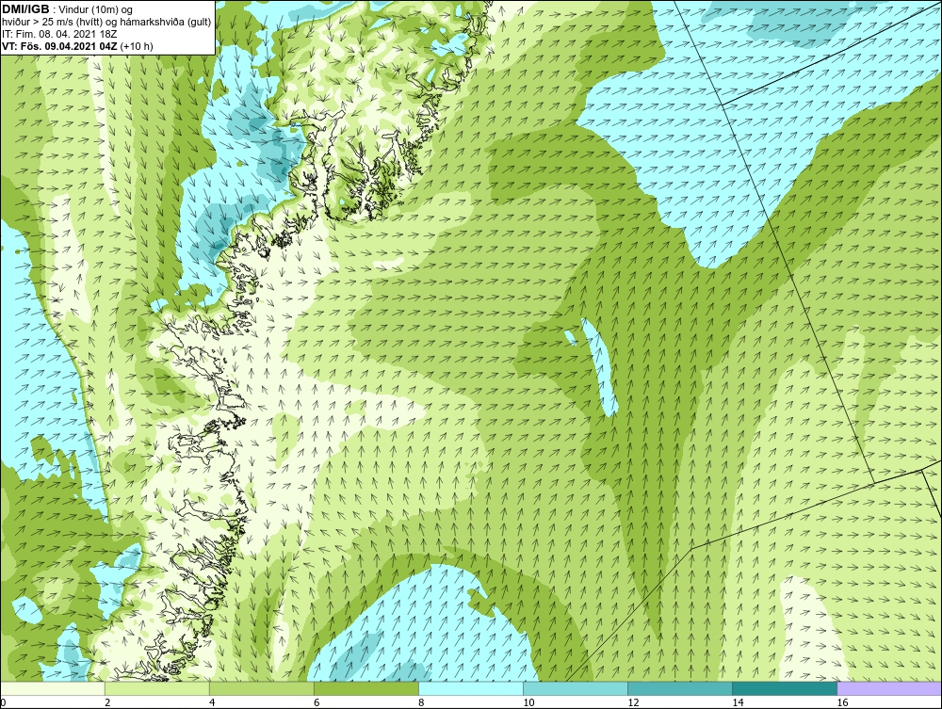Click legend scale label '14'
This screenshot has width=942, height=709.
tap(738, 702)
